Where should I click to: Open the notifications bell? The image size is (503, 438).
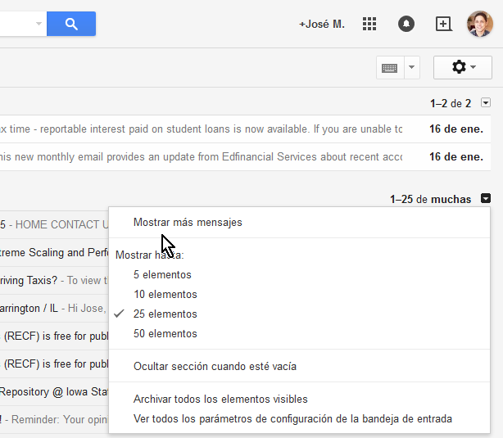click(406, 24)
